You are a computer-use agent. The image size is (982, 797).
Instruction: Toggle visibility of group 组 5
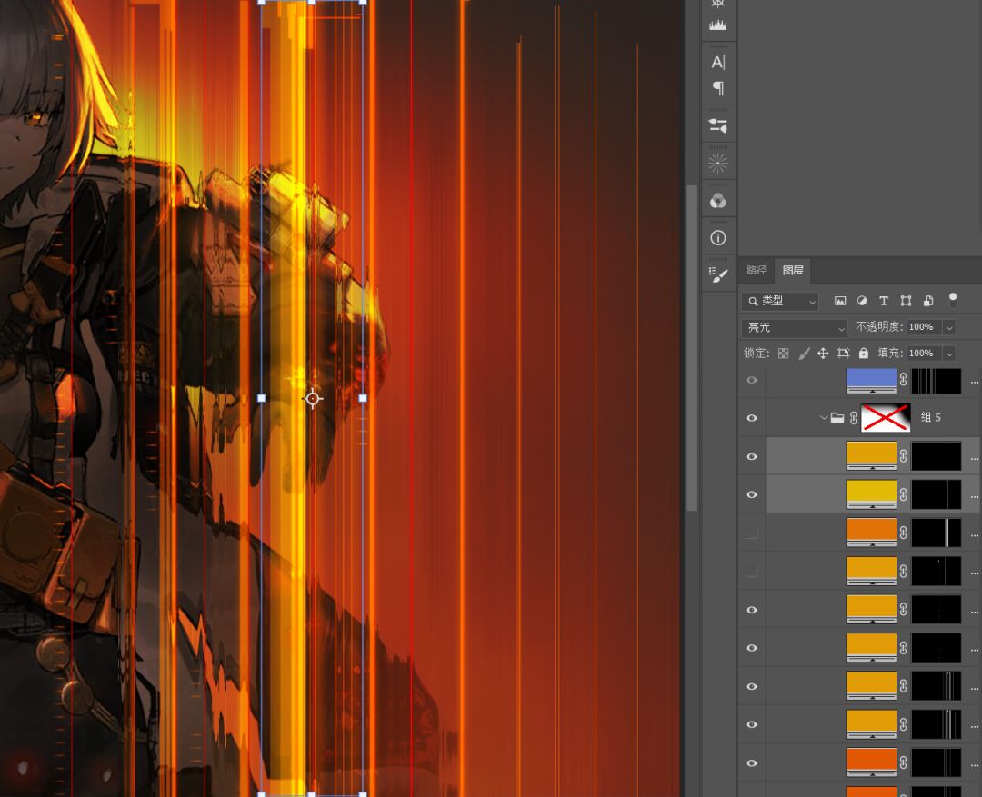click(x=751, y=418)
